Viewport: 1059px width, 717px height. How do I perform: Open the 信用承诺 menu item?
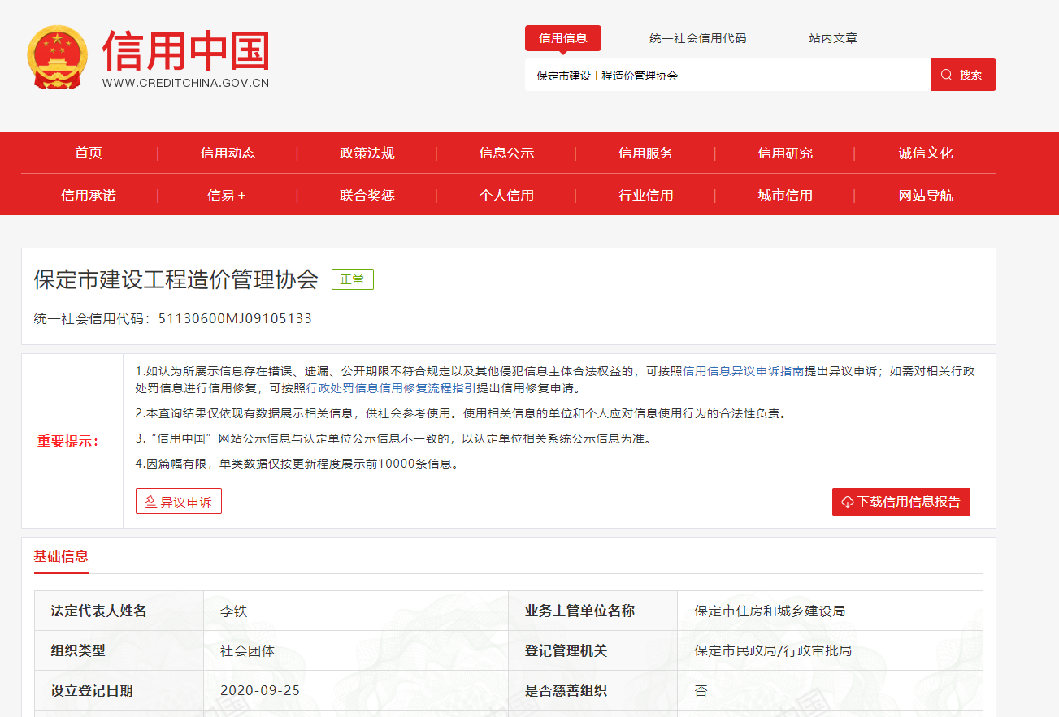click(89, 195)
